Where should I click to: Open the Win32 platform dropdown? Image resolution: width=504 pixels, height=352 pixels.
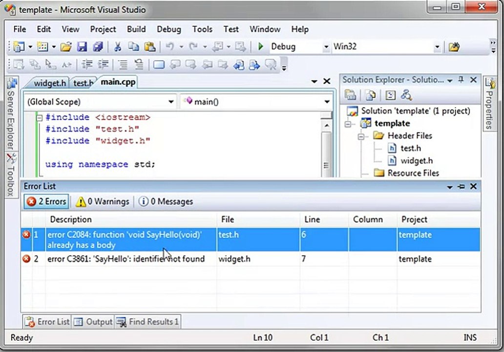[437, 47]
